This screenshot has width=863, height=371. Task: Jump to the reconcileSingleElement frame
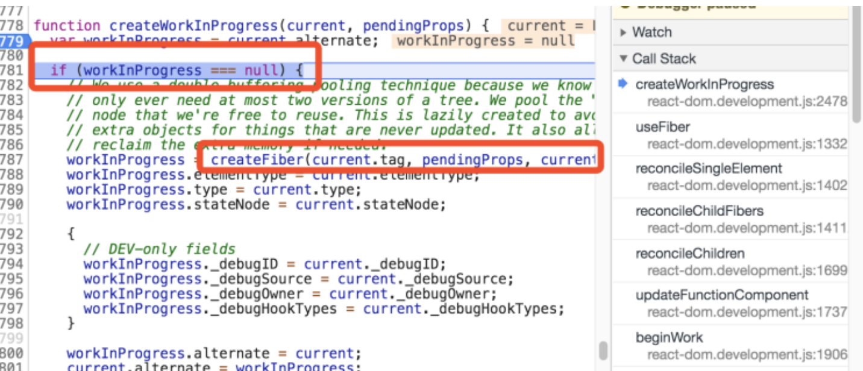coord(708,169)
